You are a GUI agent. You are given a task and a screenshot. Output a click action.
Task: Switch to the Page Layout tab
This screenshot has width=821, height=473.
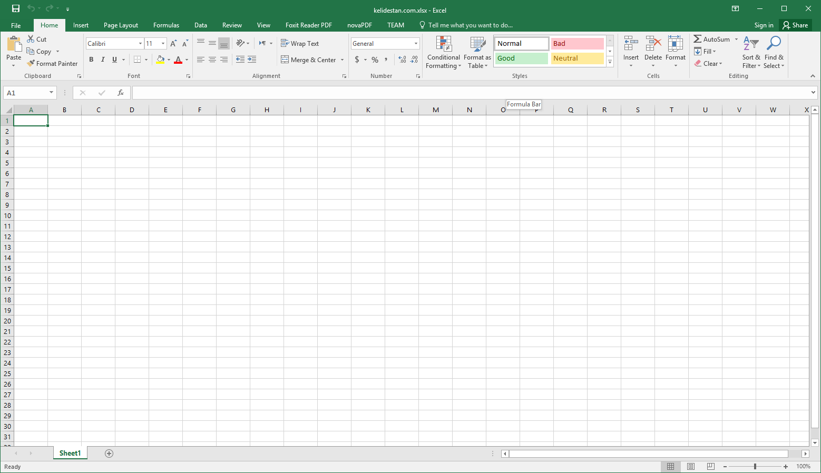(121, 25)
